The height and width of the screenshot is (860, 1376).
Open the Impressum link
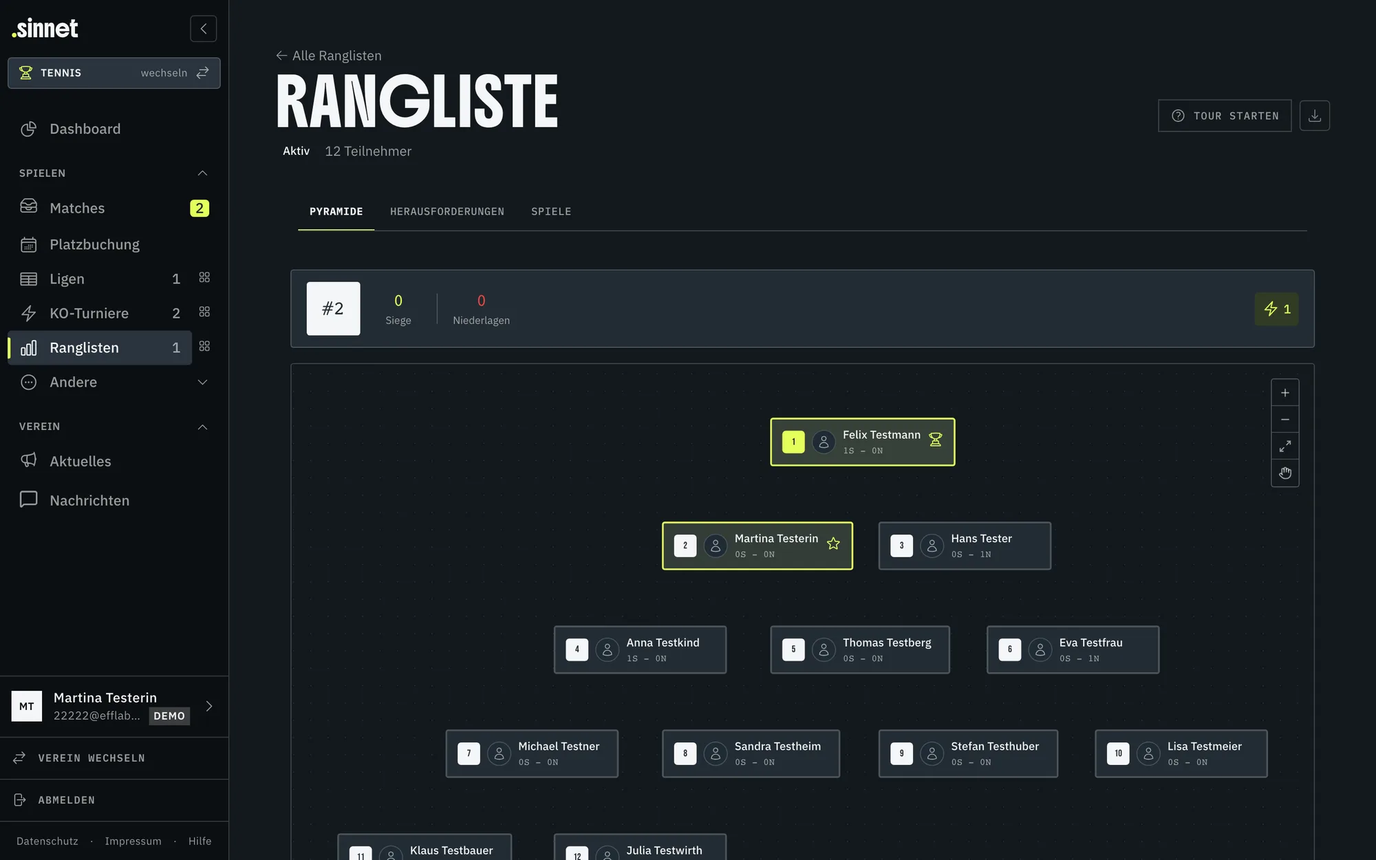tap(133, 841)
